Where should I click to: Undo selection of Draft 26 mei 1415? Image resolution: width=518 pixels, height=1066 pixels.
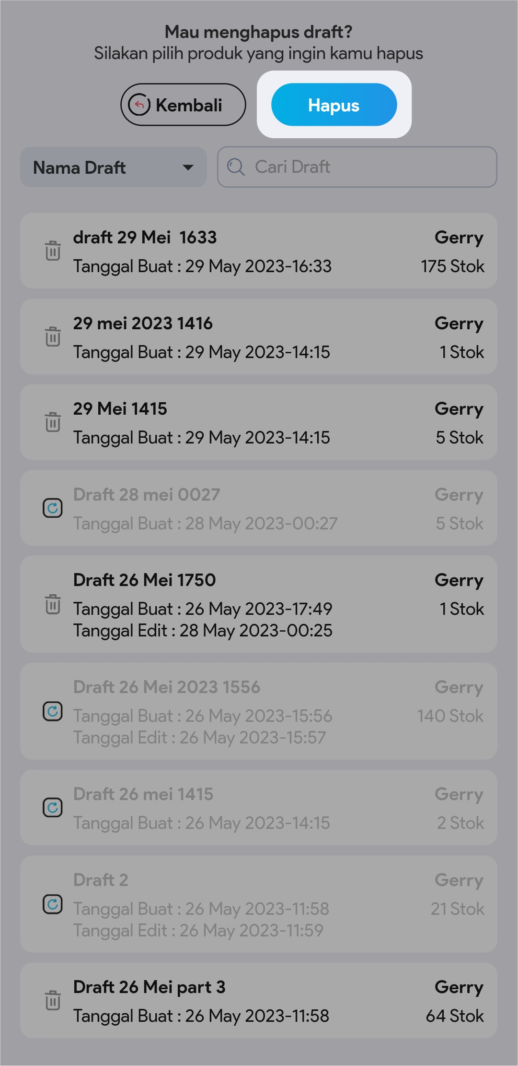pyautogui.click(x=53, y=807)
